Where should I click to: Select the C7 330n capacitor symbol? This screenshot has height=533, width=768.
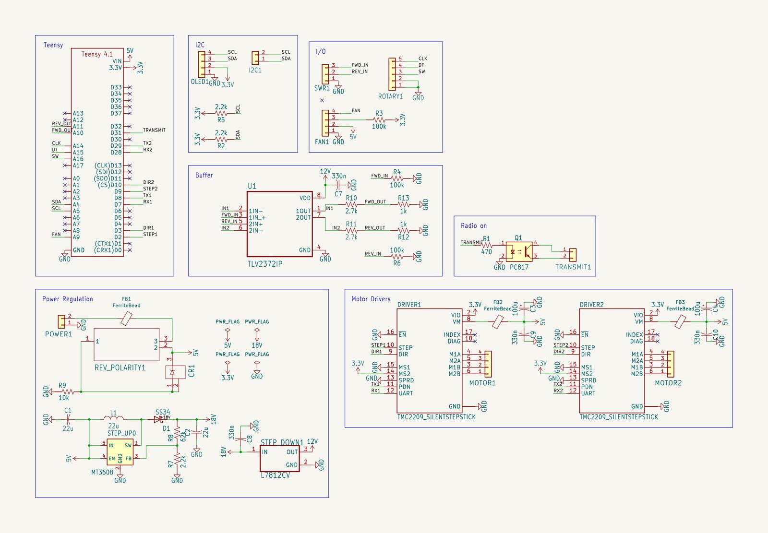(x=338, y=185)
